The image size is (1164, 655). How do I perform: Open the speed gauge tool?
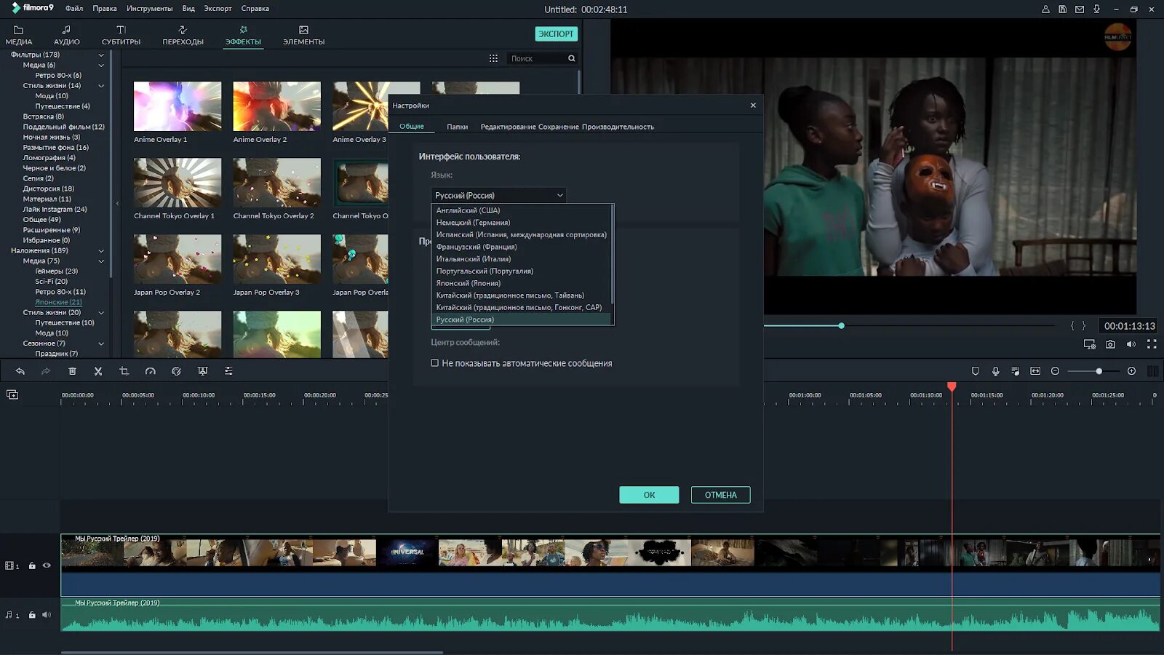coord(151,371)
